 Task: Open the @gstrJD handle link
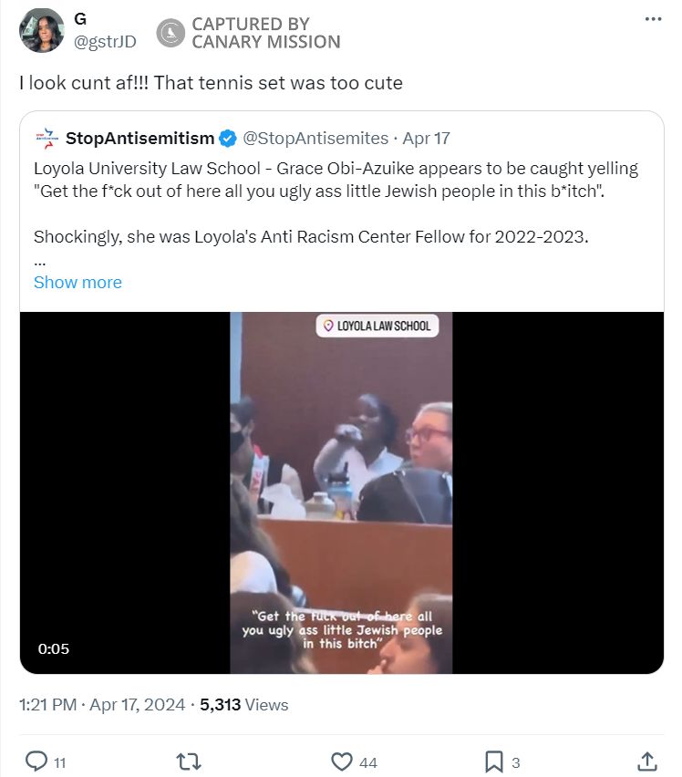click(105, 42)
